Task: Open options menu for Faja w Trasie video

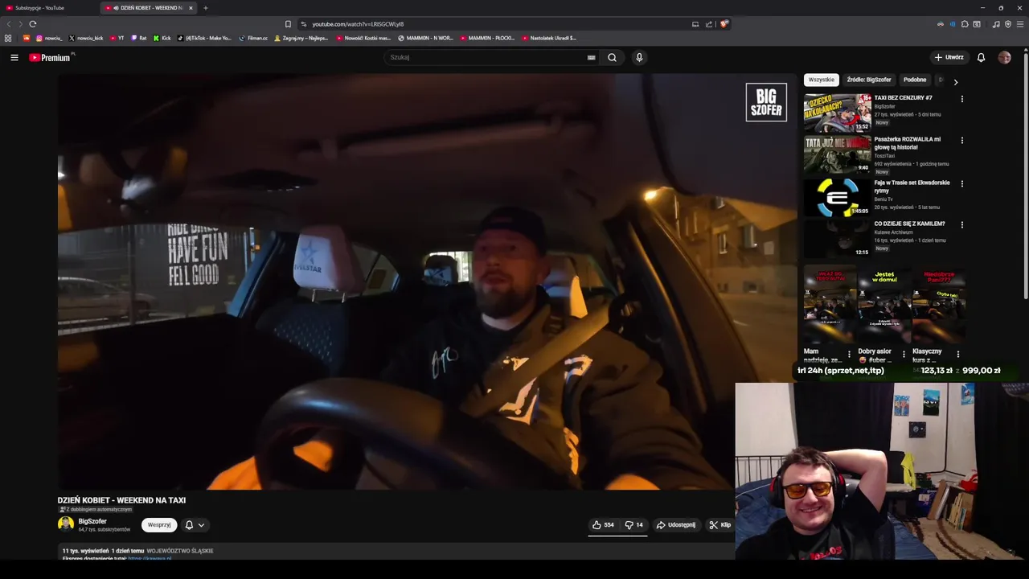Action: click(961, 183)
